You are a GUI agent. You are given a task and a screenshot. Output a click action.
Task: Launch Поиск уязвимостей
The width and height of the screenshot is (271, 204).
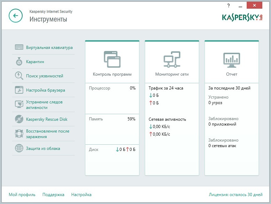point(44,76)
